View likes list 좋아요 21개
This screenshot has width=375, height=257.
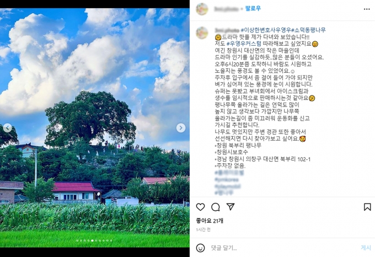[210, 221]
